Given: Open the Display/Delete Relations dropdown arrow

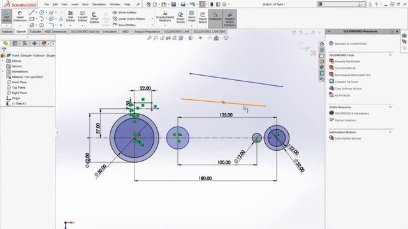Looking at the screenshot, I should [x=165, y=25].
